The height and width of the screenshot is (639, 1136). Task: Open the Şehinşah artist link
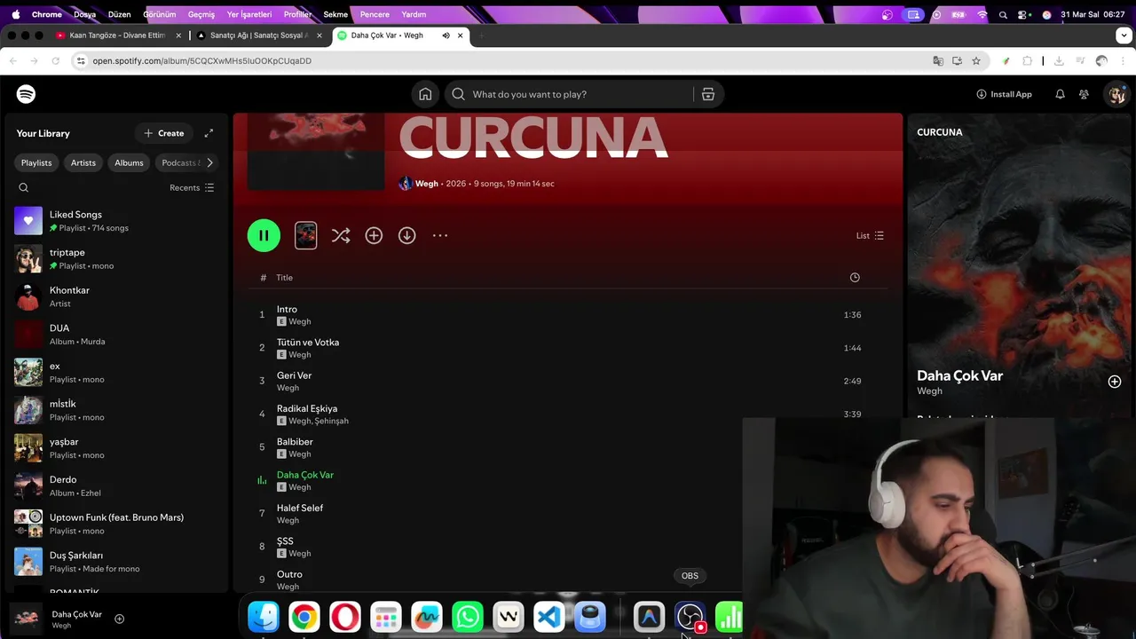pyautogui.click(x=332, y=421)
